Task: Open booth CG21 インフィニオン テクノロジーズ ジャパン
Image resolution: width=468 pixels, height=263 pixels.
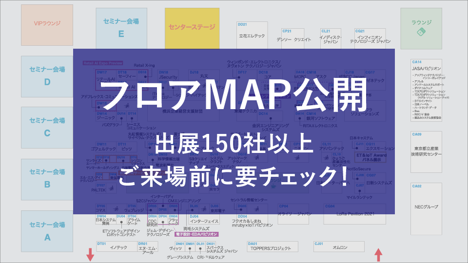Action: coord(370,38)
